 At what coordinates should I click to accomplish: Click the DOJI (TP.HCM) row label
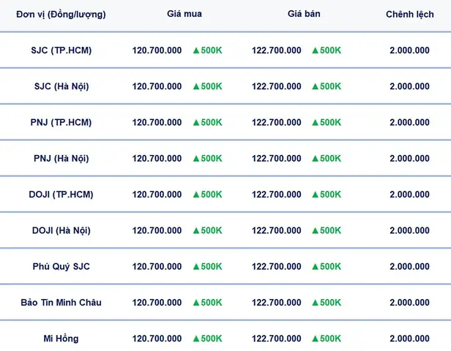(61, 195)
